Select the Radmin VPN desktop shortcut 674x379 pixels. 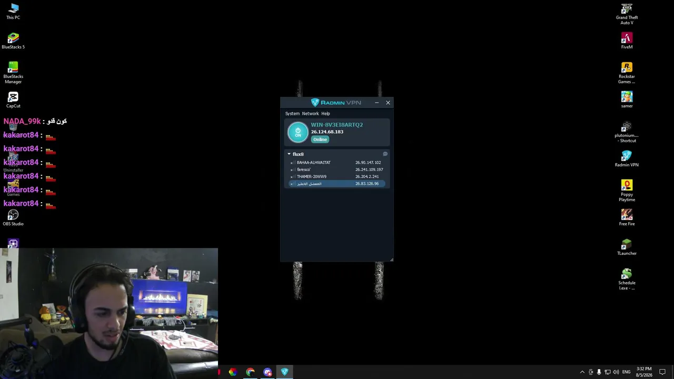point(627,159)
